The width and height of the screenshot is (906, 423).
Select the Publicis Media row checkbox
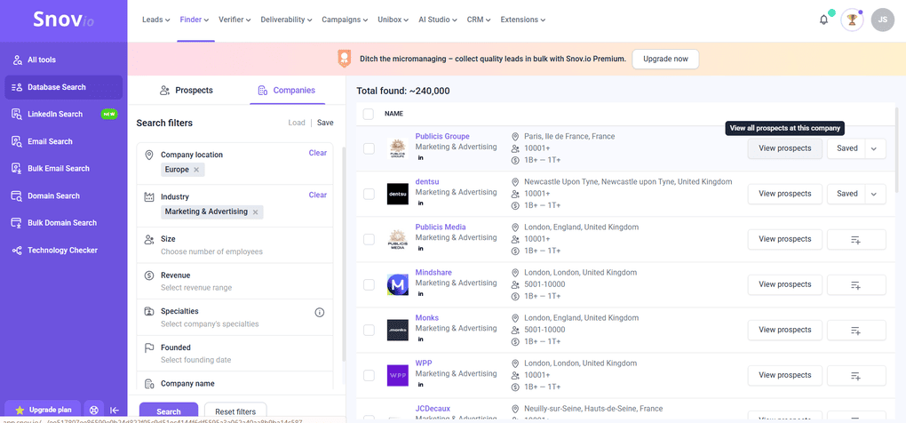point(369,239)
